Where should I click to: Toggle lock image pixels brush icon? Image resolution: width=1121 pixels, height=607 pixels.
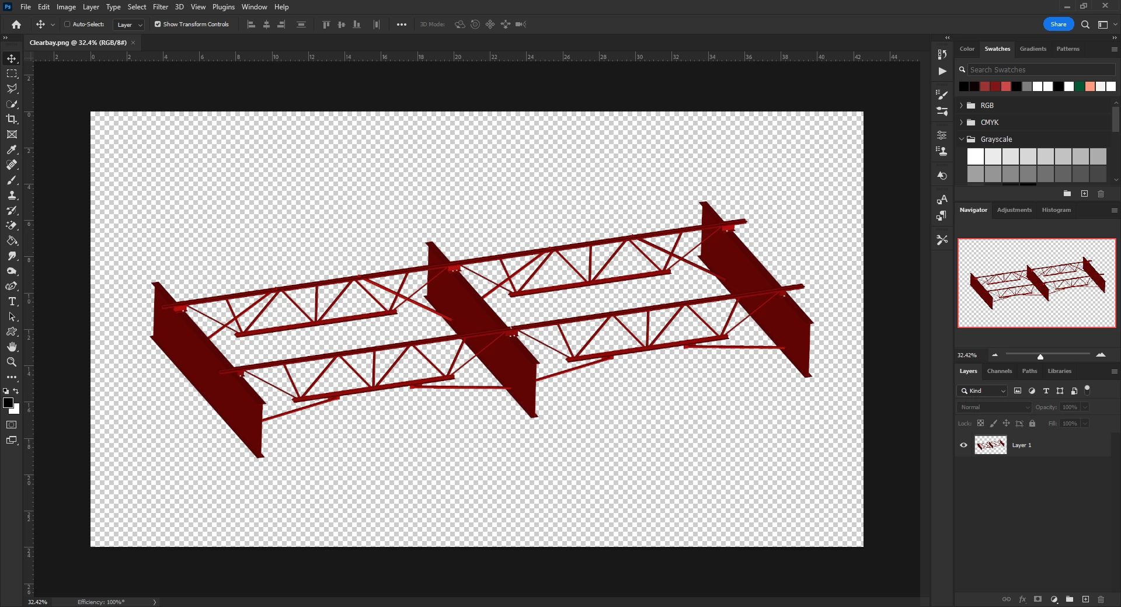click(994, 424)
